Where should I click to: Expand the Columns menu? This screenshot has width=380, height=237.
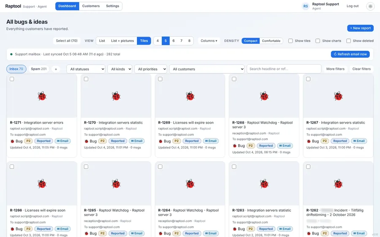coord(209,40)
